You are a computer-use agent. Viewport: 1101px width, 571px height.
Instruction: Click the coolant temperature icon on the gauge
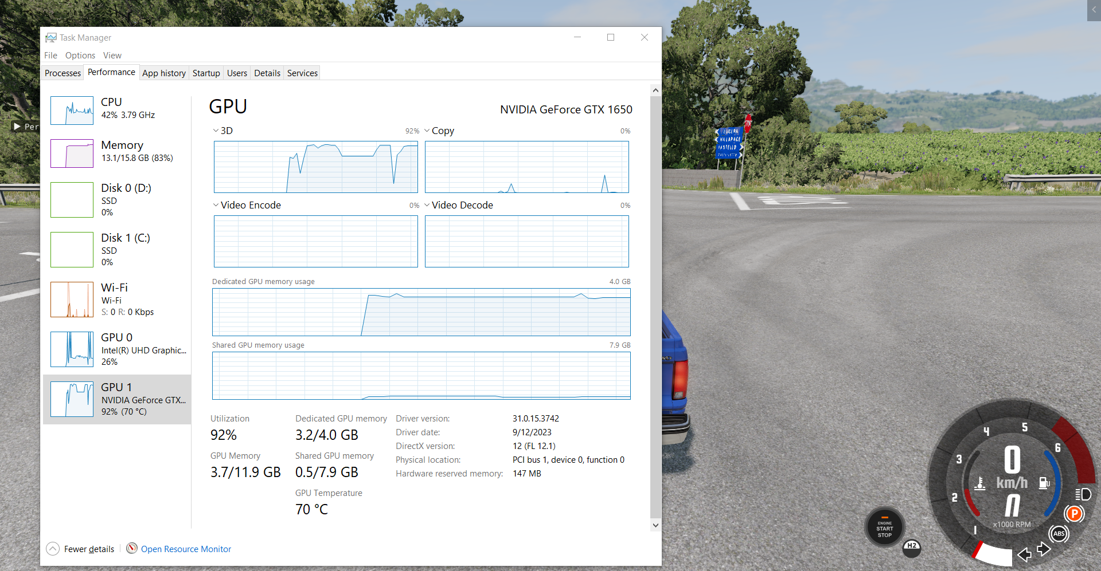click(x=980, y=483)
